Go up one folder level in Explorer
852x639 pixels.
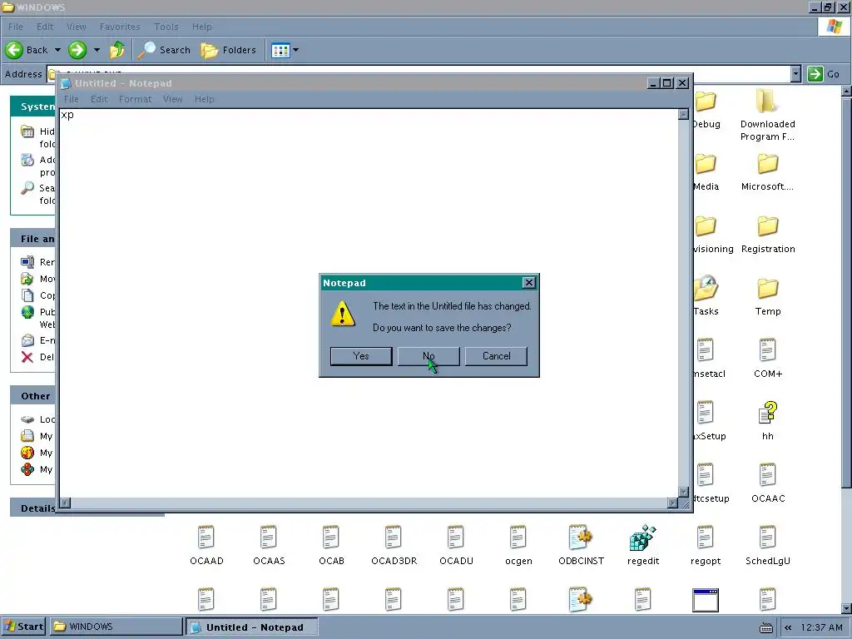click(116, 50)
